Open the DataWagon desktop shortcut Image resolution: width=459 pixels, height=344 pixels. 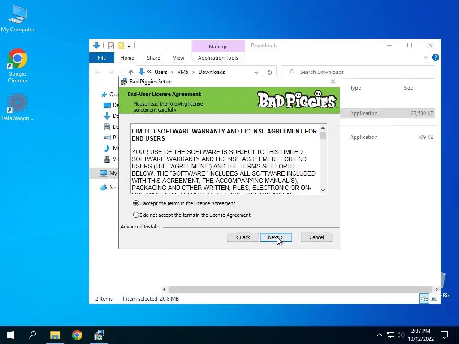[x=17, y=107]
